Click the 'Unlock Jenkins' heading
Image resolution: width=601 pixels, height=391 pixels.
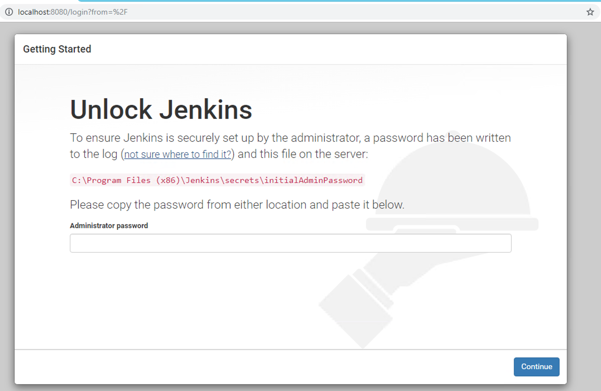point(161,110)
